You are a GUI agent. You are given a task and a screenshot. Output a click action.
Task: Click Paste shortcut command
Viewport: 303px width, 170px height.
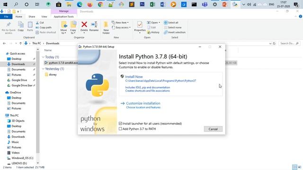tap(46, 33)
